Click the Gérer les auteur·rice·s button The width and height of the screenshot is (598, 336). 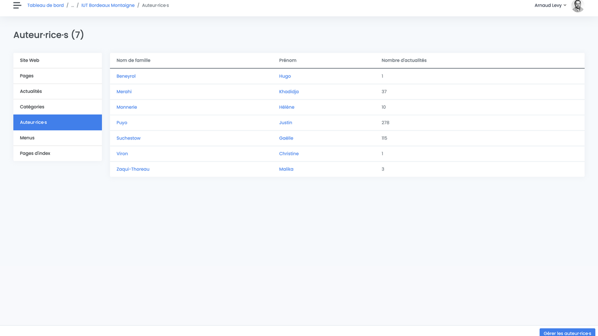click(567, 333)
